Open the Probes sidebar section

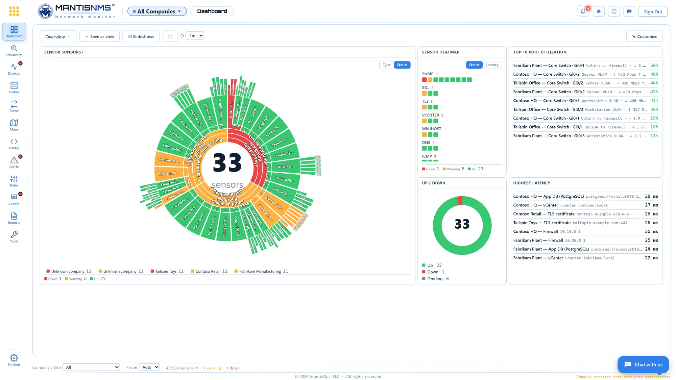click(14, 88)
